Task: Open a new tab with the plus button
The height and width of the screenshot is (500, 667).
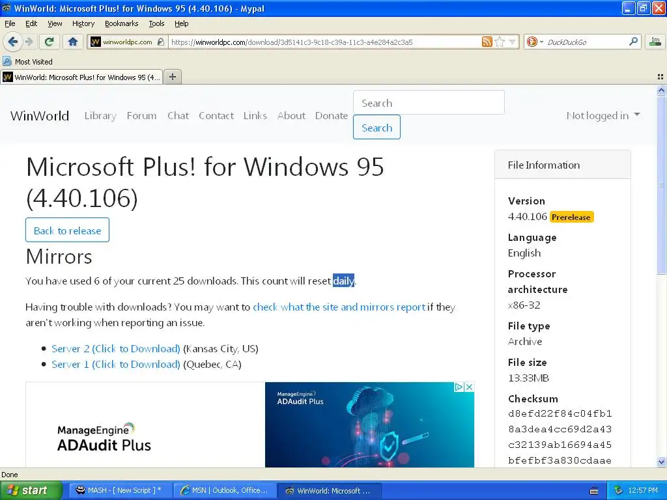Action: coord(172,77)
